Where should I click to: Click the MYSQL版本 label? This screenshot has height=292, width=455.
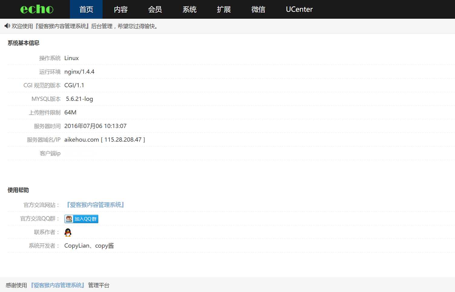click(46, 99)
